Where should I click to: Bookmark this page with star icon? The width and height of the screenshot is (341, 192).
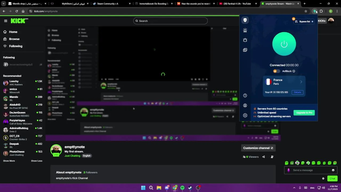pos(306,11)
